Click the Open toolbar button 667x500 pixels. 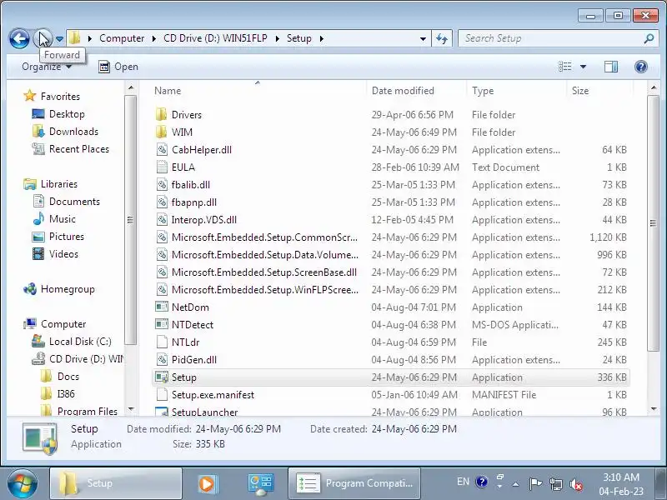click(118, 67)
